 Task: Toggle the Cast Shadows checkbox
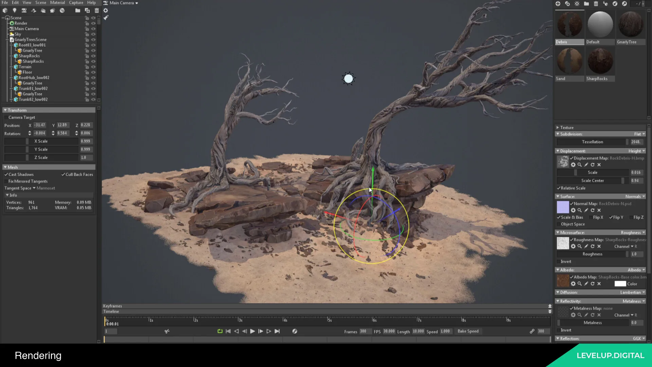pos(6,175)
